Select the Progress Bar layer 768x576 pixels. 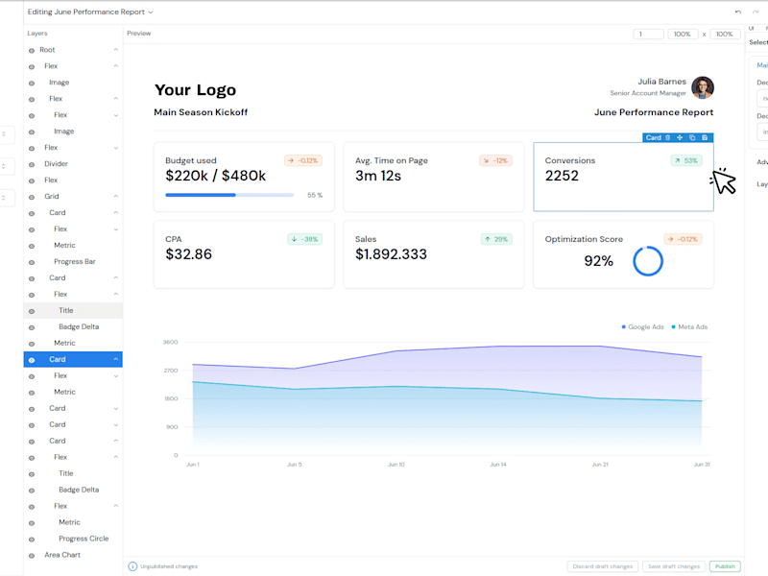coord(75,261)
